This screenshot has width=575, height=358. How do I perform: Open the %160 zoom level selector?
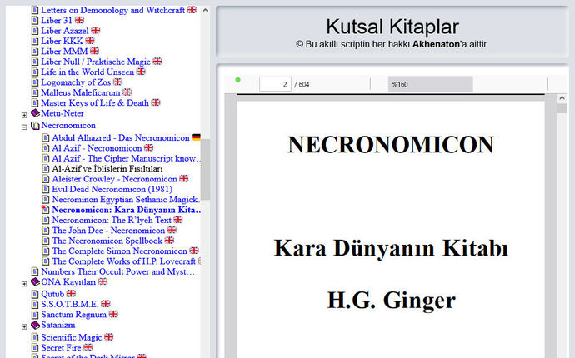tap(431, 84)
